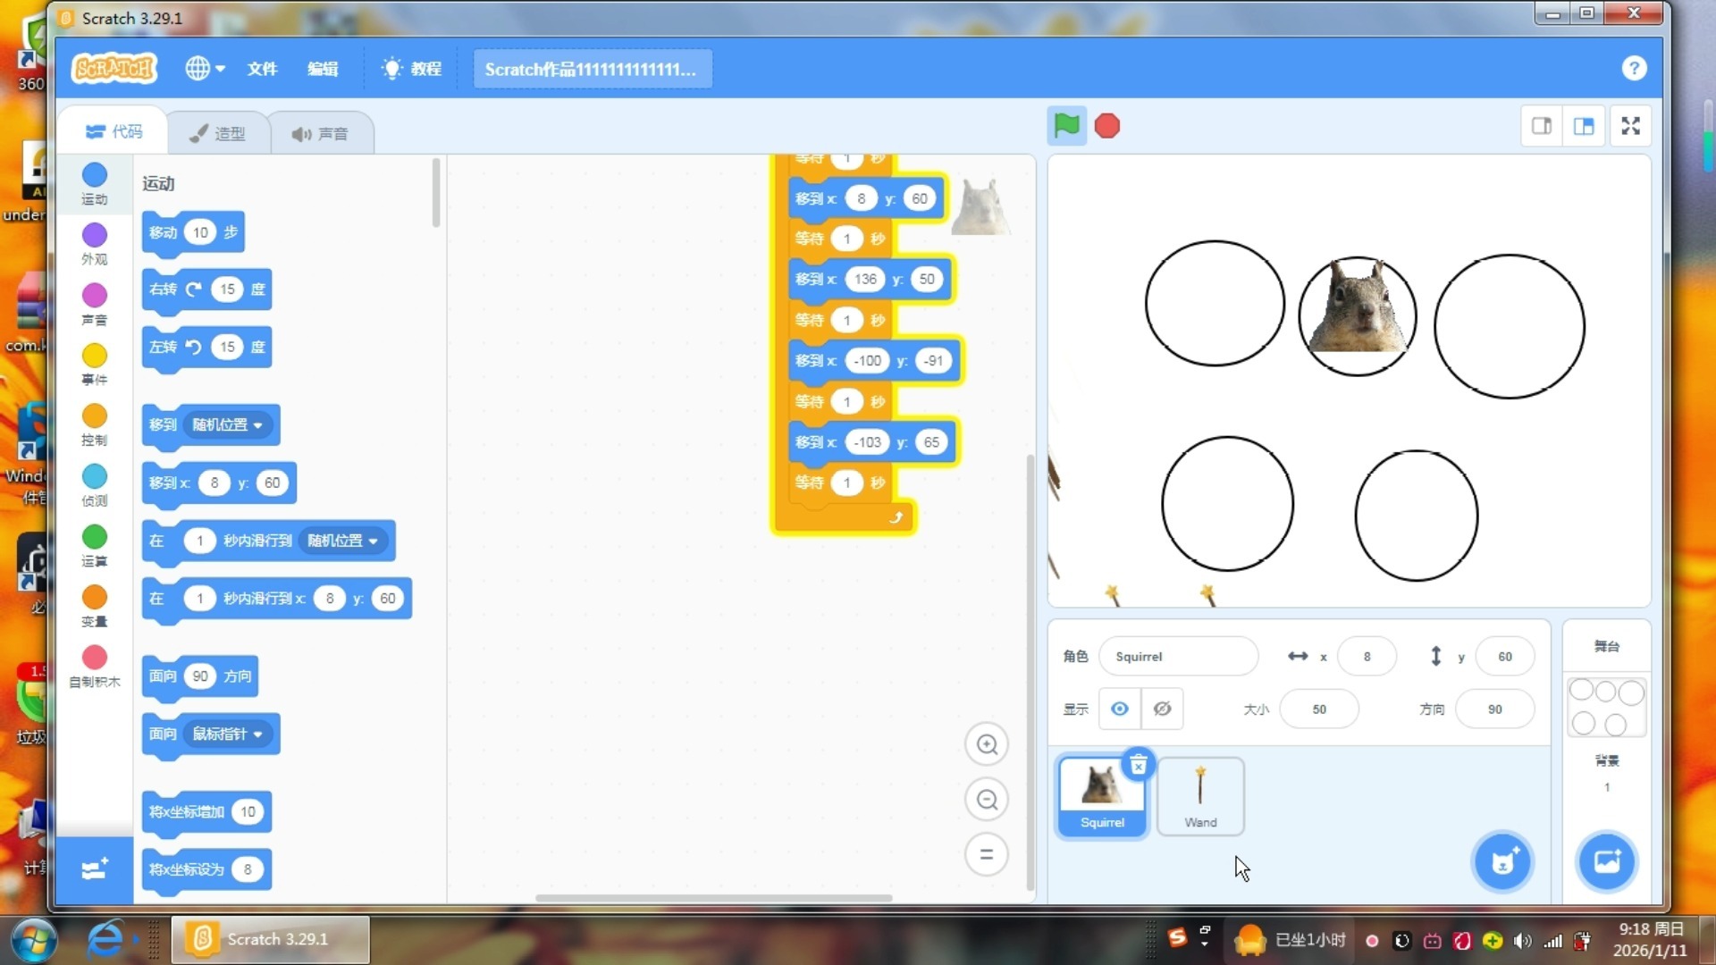Zoom out of the code workspace
The height and width of the screenshot is (965, 1716).
tap(987, 800)
